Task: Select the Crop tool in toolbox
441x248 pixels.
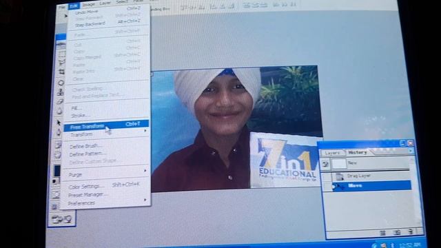Action: tap(61, 72)
